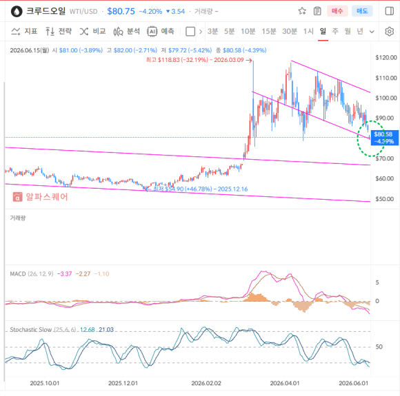Add to favorites with star icon
This screenshot has height=396, width=400.
(x=302, y=11)
